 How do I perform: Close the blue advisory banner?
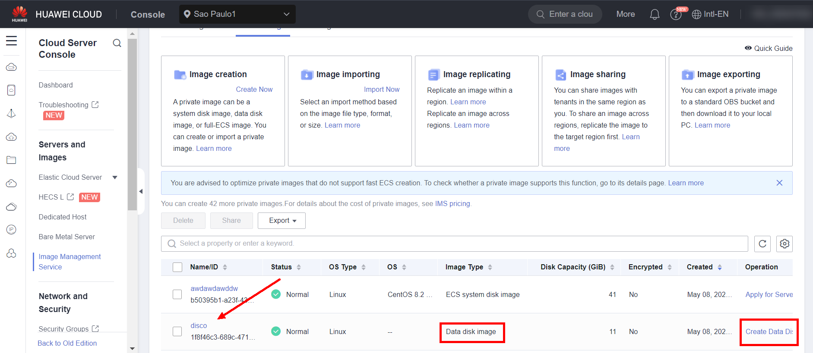click(x=779, y=183)
